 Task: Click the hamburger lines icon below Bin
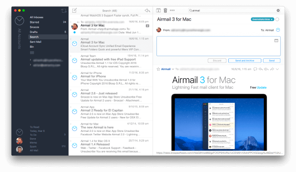[x=32, y=53]
